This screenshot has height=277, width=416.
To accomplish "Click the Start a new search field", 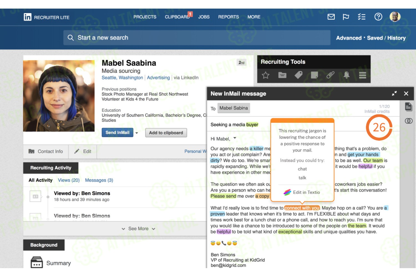I will pyautogui.click(x=197, y=38).
